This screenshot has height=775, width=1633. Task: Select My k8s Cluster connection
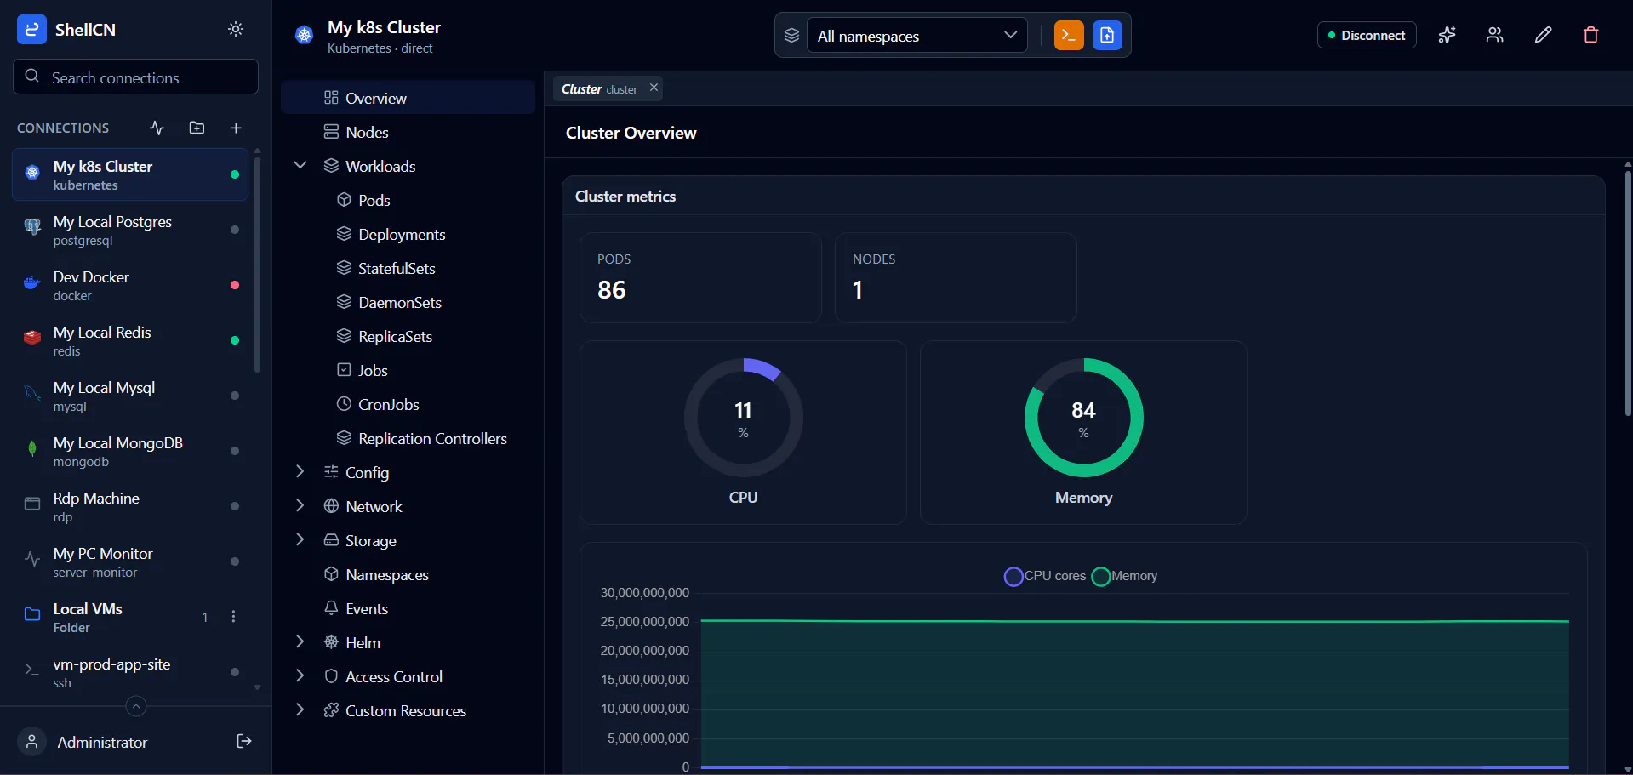click(130, 174)
